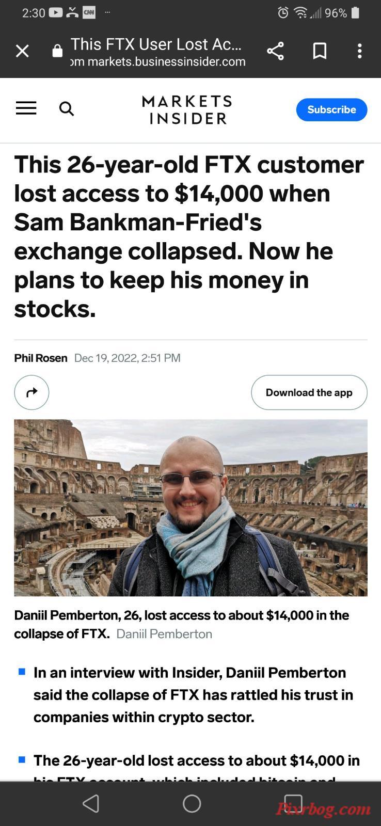Screen dimensions: 381x826
Task: Bookmark this page with bookmark icon
Action: 320,51
